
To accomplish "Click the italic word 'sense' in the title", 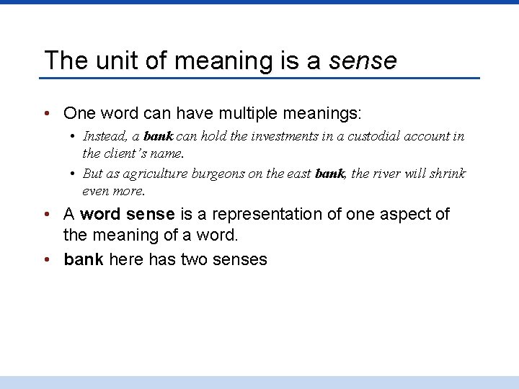I will (363, 61).
